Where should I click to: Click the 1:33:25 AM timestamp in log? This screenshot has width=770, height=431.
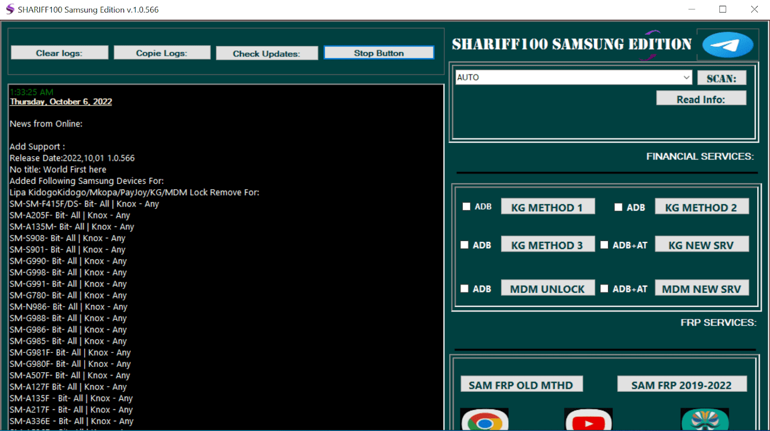(32, 91)
